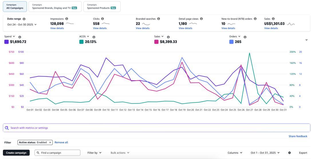
Task: Remove the Active status Enabled filter
Action: click(50, 142)
